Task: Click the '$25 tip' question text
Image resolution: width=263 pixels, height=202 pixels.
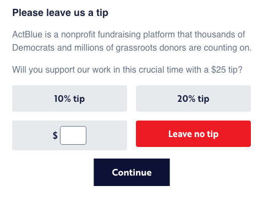Action: point(127,70)
